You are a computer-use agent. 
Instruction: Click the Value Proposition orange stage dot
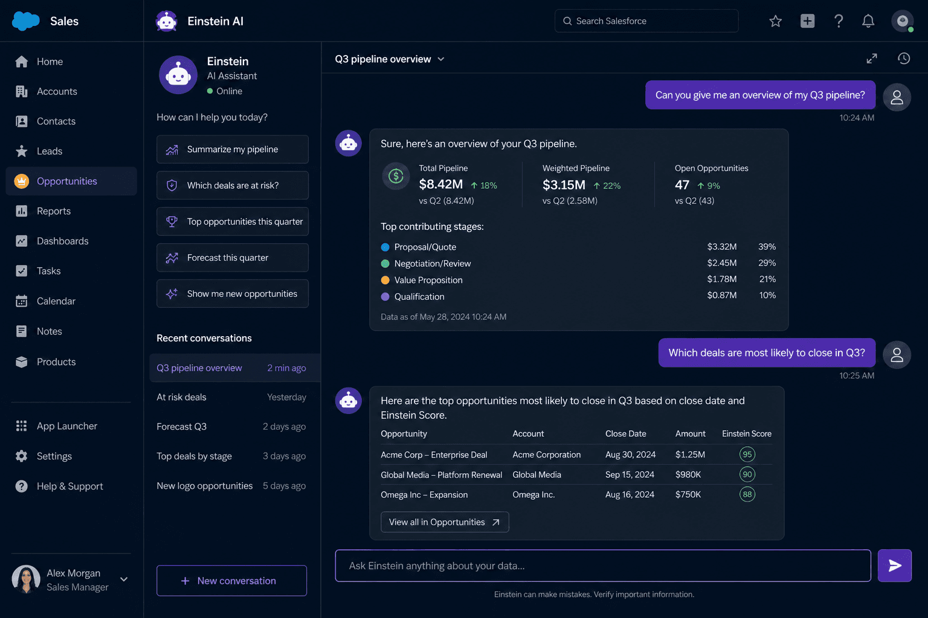tap(385, 280)
